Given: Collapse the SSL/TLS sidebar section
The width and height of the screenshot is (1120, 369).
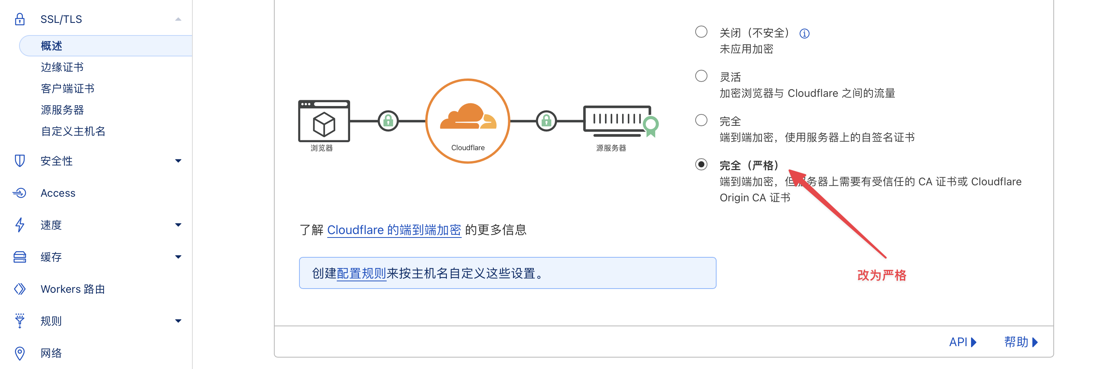Looking at the screenshot, I should 178,19.
